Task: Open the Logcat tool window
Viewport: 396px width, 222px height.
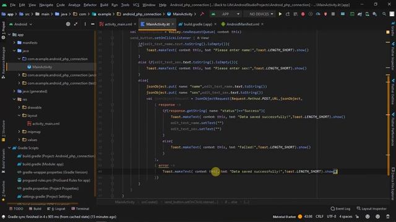Action: click(56, 208)
